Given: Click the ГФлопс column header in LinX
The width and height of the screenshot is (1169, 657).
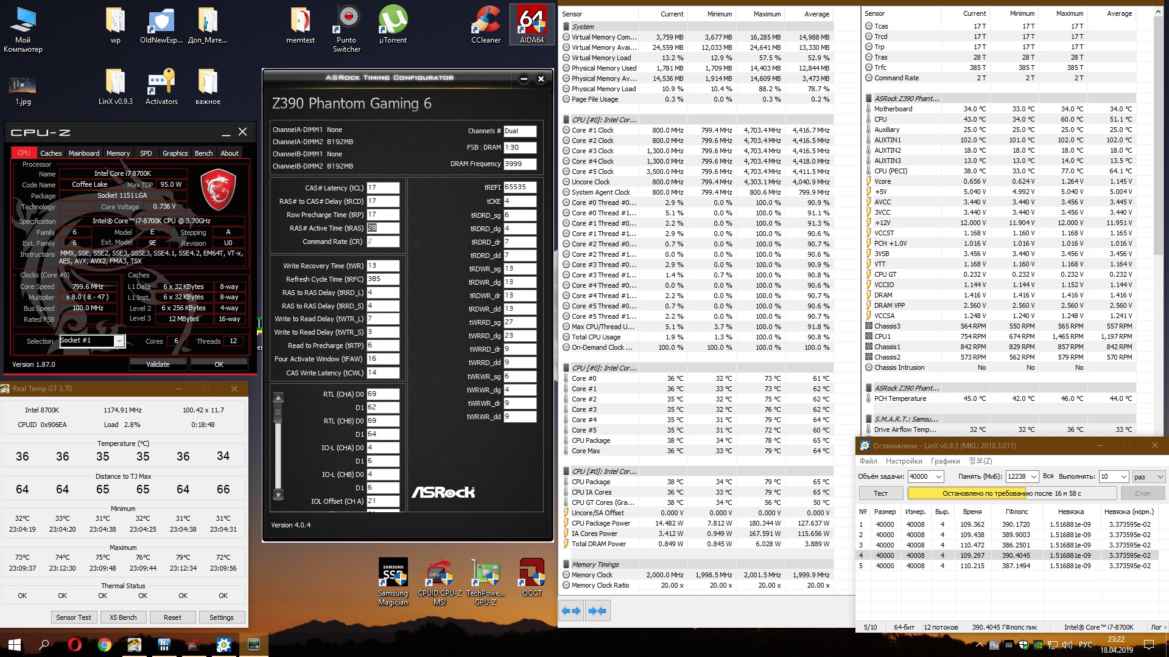Looking at the screenshot, I should click(x=1017, y=512).
